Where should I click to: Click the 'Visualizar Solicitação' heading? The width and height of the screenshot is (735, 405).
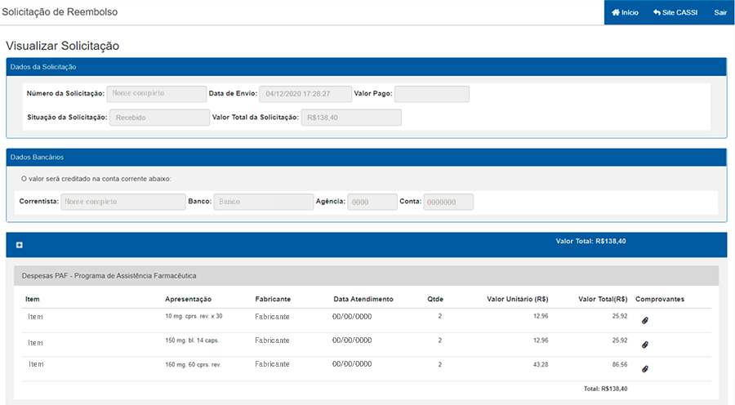[x=62, y=46]
